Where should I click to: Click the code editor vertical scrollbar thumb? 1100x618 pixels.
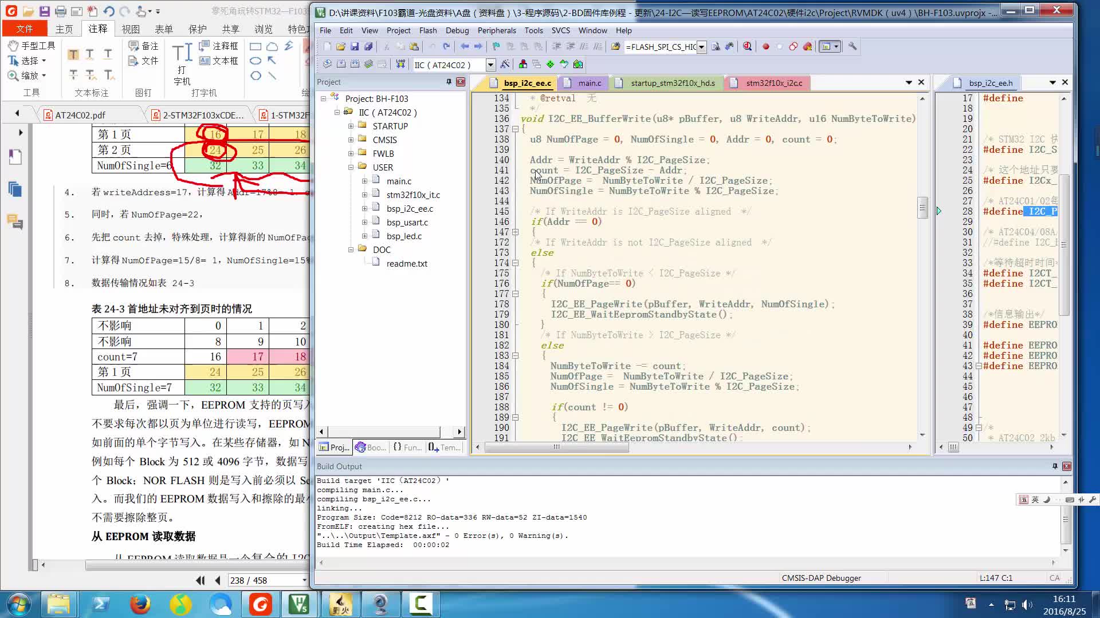tap(922, 208)
